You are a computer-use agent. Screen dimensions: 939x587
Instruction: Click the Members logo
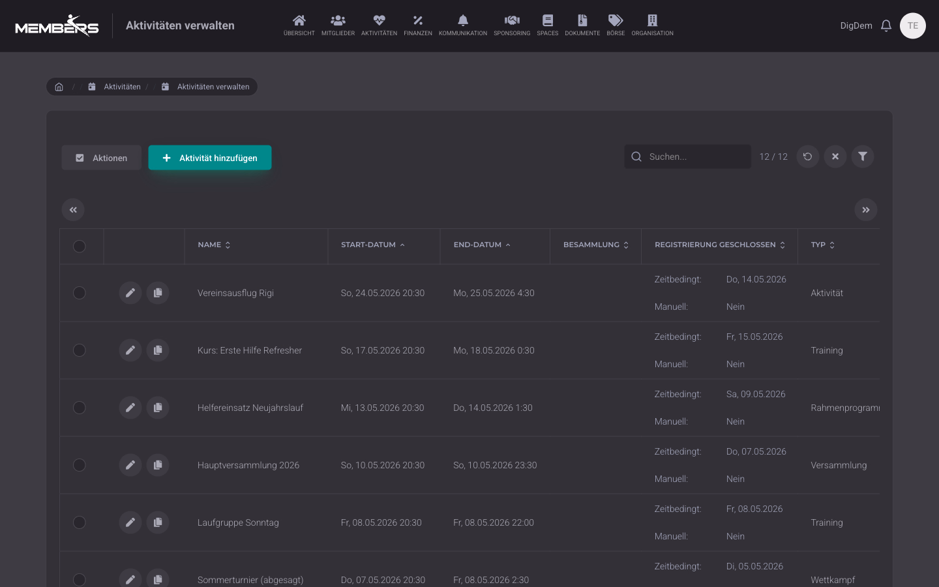coord(57,26)
